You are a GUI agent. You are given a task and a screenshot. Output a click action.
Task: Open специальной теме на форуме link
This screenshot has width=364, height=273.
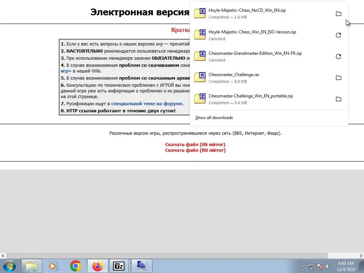pyautogui.click(x=147, y=104)
